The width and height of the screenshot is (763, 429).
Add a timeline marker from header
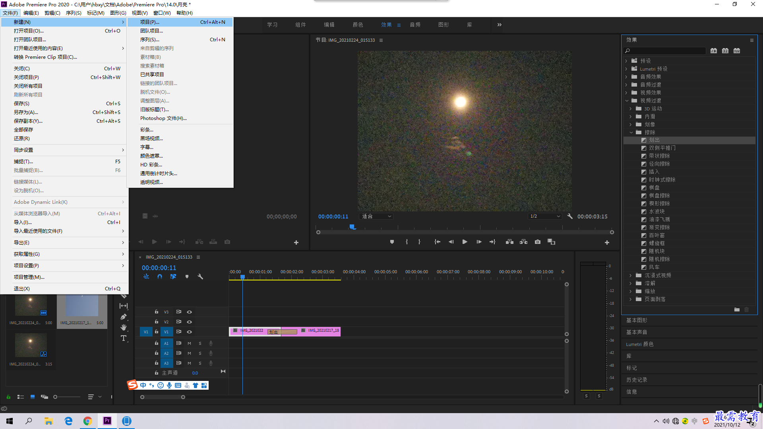click(187, 276)
